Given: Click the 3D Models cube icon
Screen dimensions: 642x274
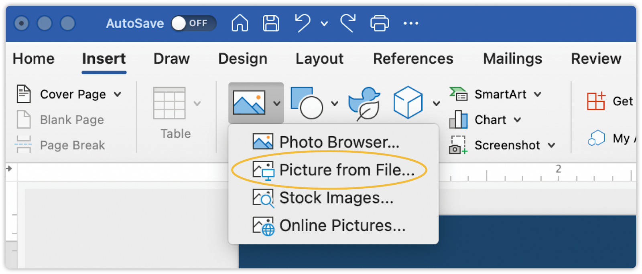Looking at the screenshot, I should (408, 103).
